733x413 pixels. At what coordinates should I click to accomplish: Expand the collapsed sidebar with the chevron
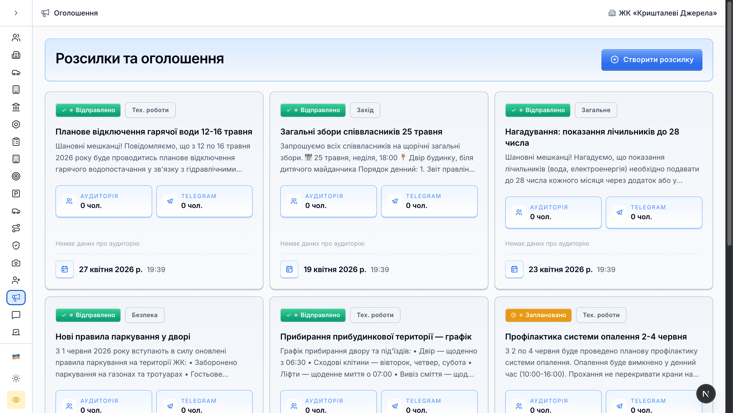[16, 13]
